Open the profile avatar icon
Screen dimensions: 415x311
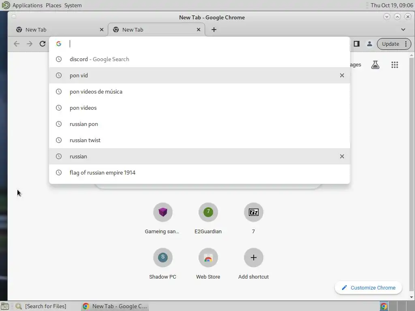[x=370, y=44]
